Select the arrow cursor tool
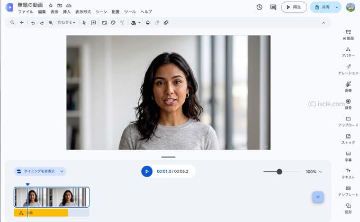The image size is (360, 222). 84,23
